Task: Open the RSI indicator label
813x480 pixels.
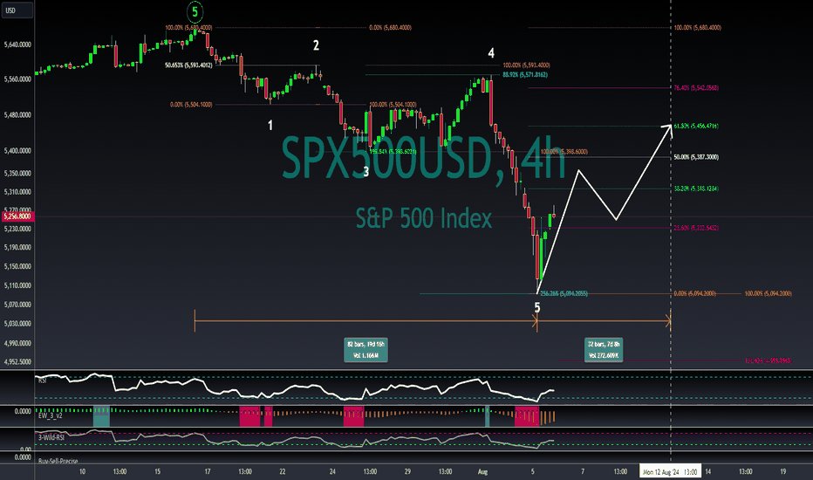Action: tap(43, 381)
